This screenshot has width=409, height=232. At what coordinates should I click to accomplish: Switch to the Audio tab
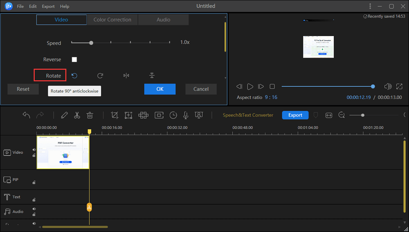pyautogui.click(x=164, y=20)
